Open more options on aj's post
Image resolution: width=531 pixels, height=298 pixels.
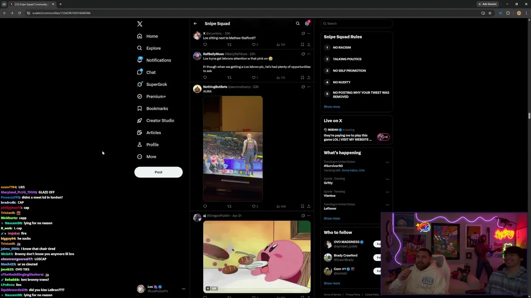[x=309, y=216]
